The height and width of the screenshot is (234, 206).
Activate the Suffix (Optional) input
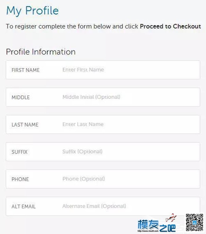tap(103, 152)
